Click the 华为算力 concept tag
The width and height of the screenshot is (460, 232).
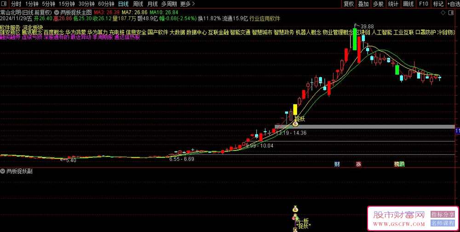pyautogui.click(x=98, y=32)
